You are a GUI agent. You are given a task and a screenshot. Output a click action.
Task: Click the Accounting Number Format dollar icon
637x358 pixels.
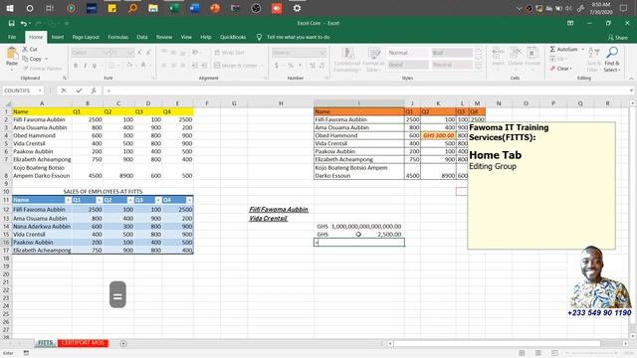tap(277, 66)
